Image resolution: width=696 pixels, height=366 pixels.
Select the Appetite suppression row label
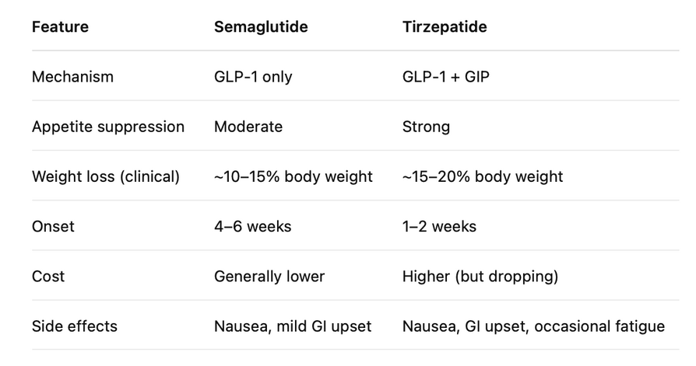point(108,127)
